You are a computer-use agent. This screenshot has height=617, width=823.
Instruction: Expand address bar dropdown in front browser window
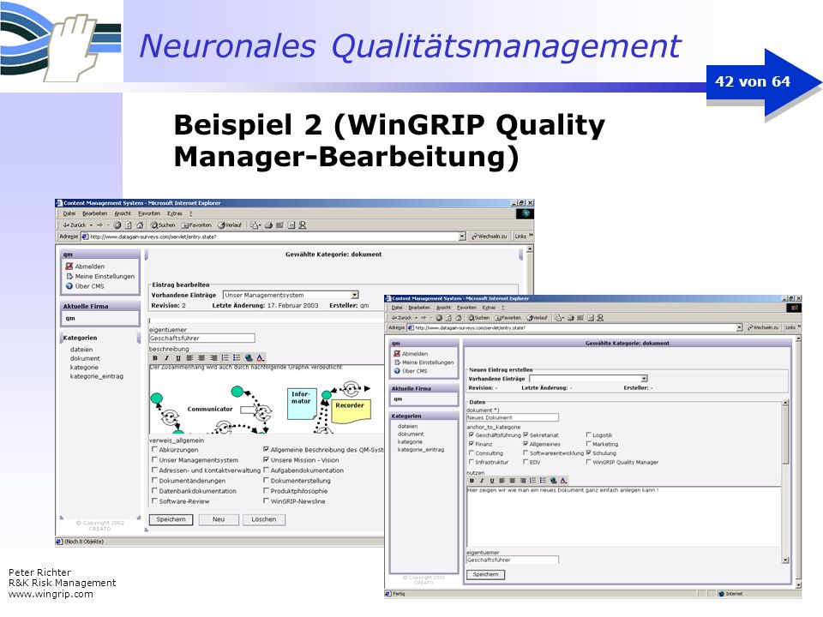click(739, 327)
